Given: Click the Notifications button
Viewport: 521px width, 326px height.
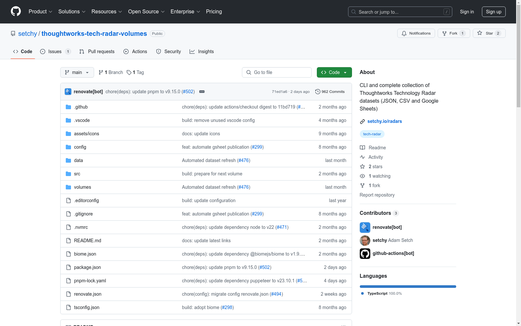Looking at the screenshot, I should pyautogui.click(x=416, y=33).
